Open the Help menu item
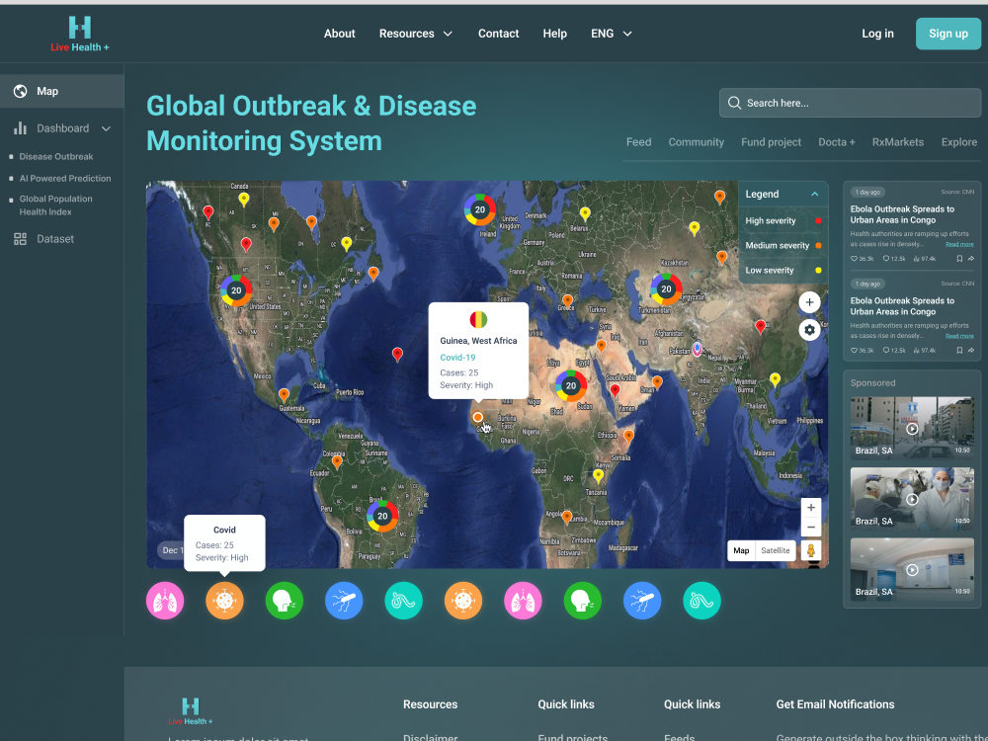The image size is (988, 741). click(555, 34)
